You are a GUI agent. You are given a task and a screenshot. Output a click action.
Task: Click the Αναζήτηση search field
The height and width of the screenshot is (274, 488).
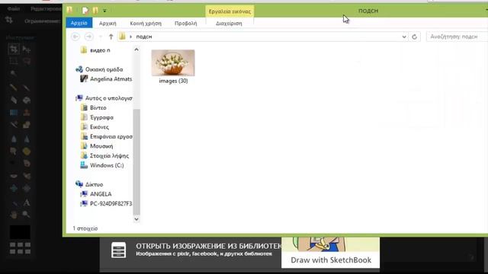(x=457, y=37)
